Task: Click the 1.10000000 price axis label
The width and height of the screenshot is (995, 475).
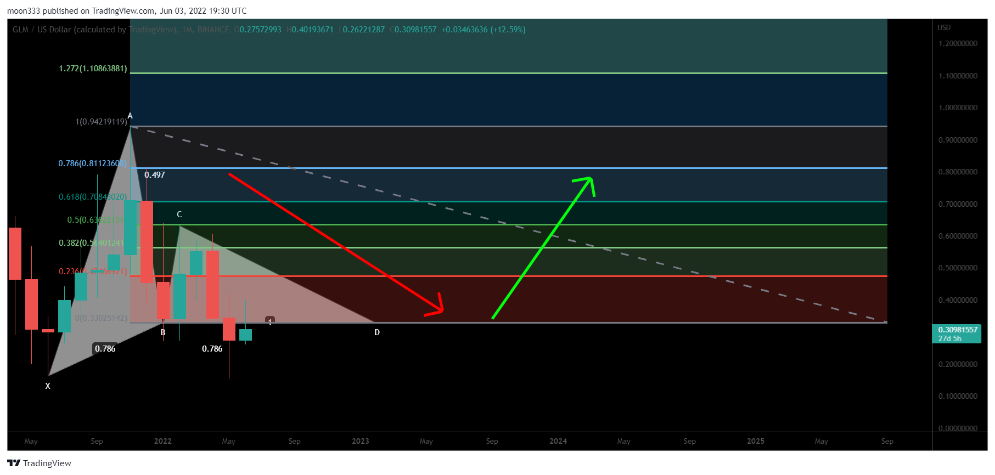Action: click(x=958, y=76)
